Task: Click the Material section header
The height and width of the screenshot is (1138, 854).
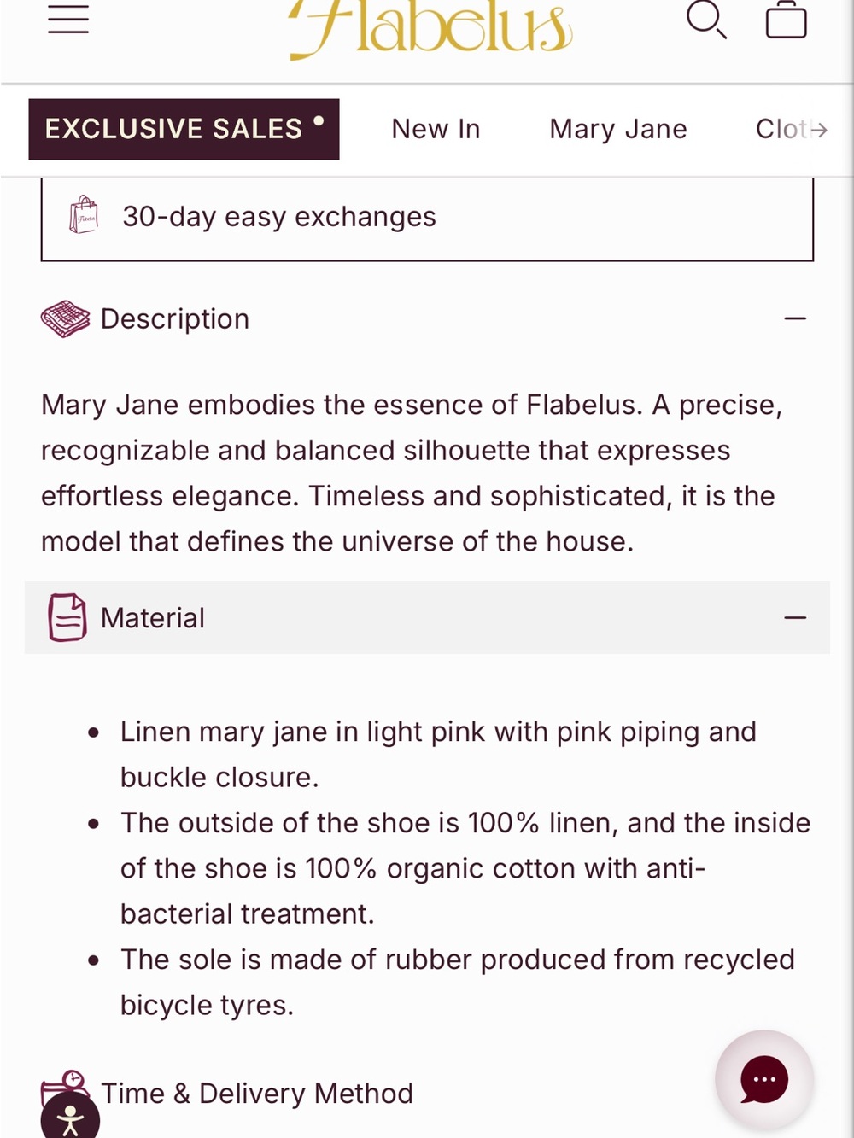Action: (x=427, y=617)
